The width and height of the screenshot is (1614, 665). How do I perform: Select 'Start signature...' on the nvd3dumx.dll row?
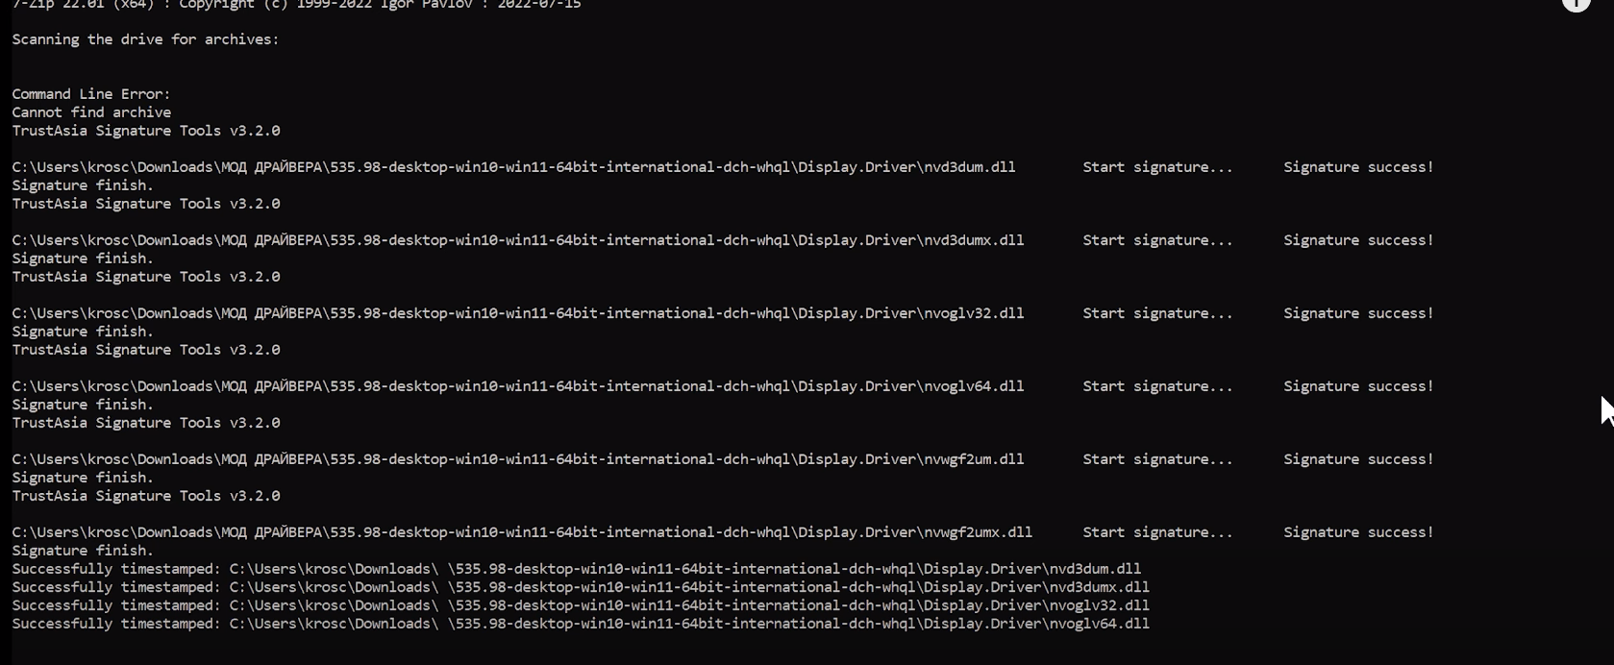(x=1157, y=240)
